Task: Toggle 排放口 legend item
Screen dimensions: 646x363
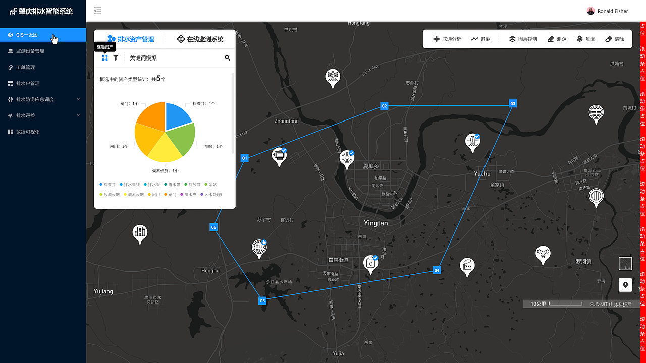Action: tap(192, 185)
